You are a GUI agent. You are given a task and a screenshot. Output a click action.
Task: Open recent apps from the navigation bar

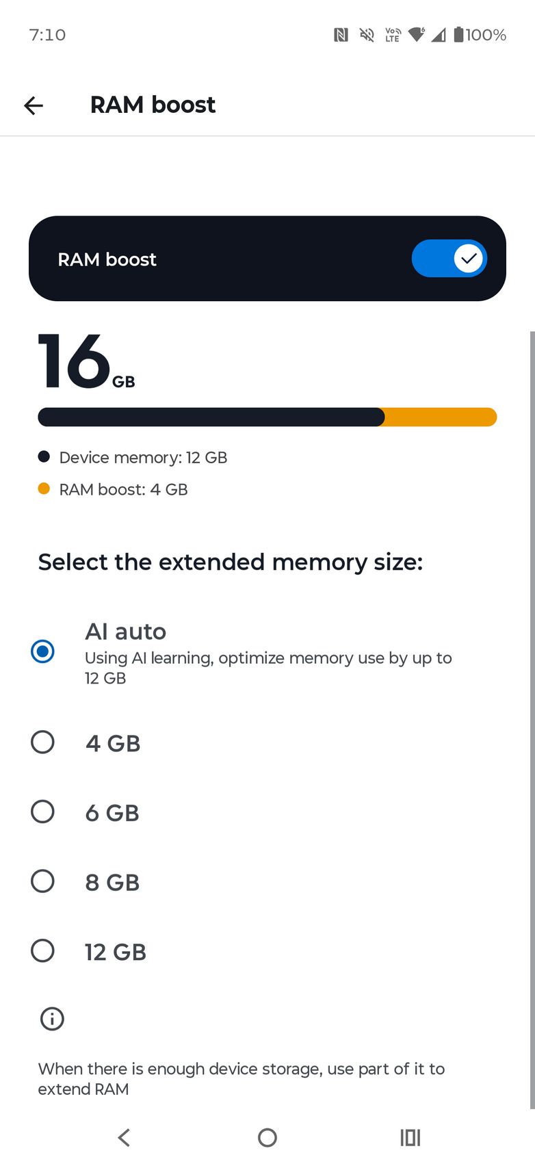point(410,1137)
